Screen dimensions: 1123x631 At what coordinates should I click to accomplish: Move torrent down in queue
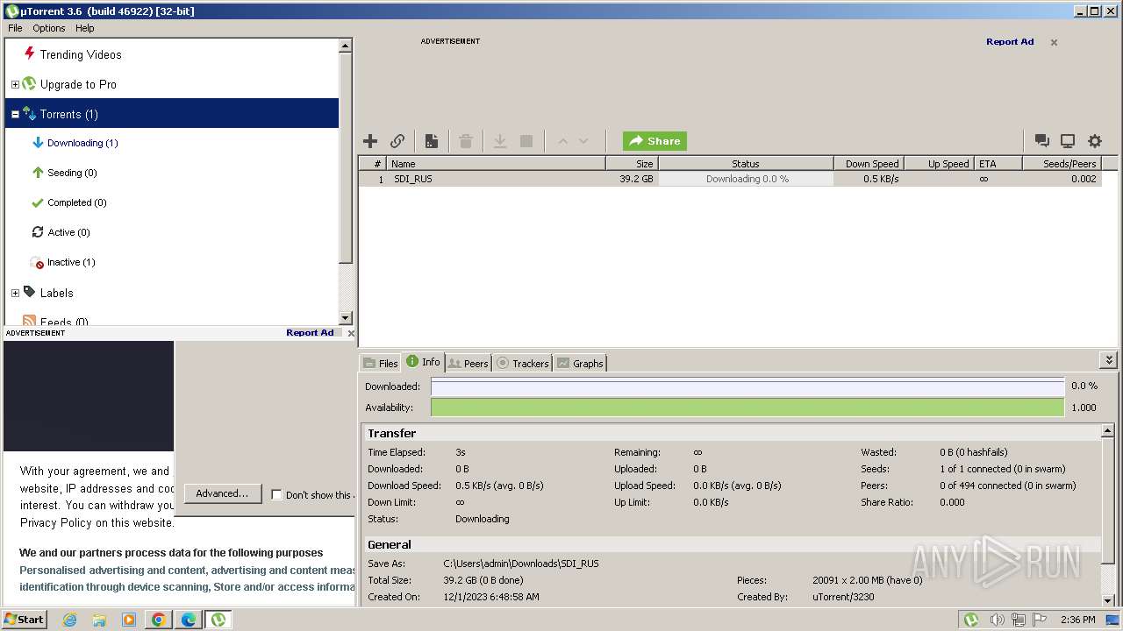[583, 141]
